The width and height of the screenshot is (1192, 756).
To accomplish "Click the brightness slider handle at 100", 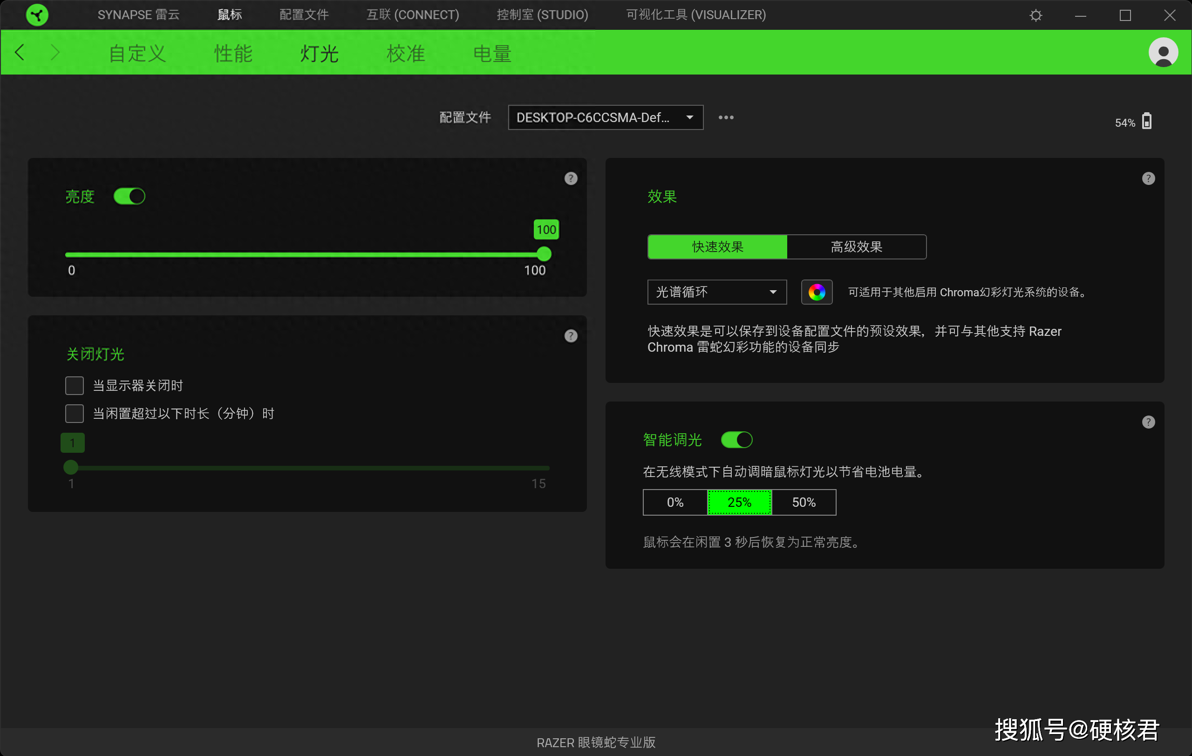I will click(x=544, y=254).
